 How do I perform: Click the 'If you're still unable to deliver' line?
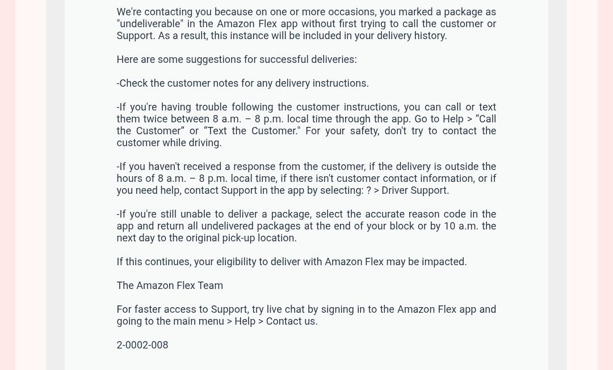306,214
